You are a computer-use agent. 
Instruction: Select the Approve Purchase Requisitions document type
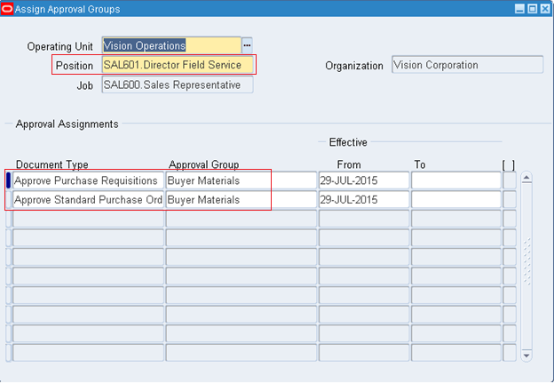(88, 180)
